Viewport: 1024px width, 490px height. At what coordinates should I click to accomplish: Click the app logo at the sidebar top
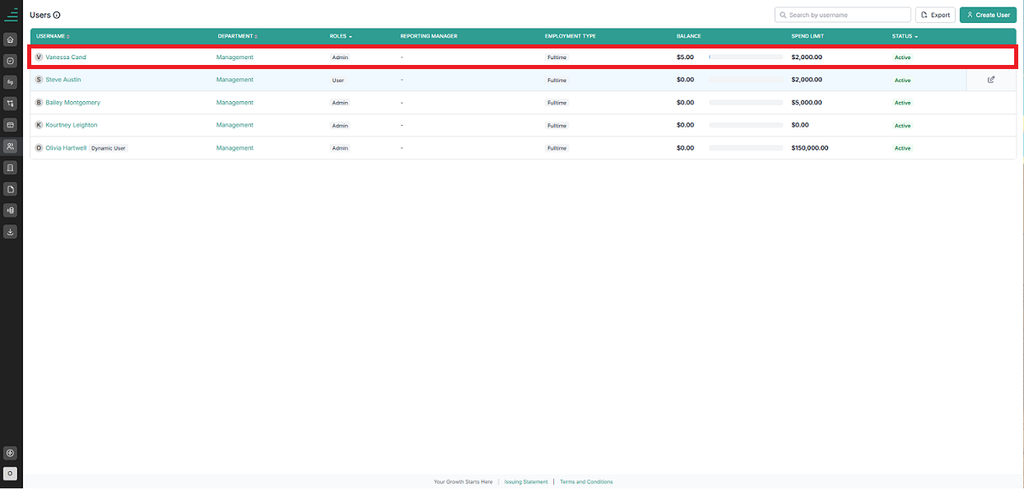[11, 14]
